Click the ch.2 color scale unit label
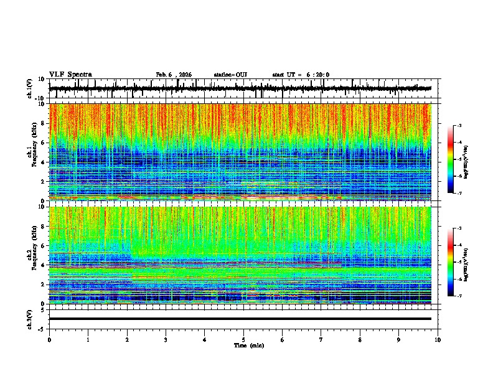Screen dimensions: 493x381 pos(466,265)
